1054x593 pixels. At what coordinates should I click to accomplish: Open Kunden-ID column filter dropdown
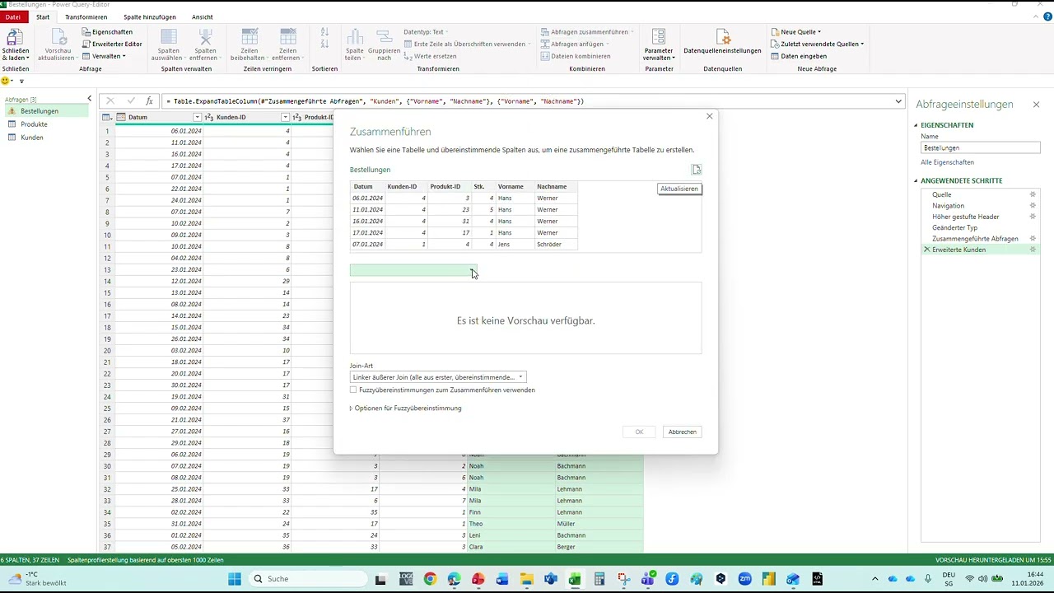(x=285, y=117)
